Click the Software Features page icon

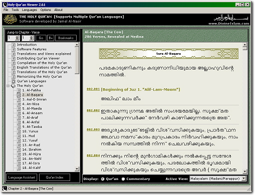point(14,49)
